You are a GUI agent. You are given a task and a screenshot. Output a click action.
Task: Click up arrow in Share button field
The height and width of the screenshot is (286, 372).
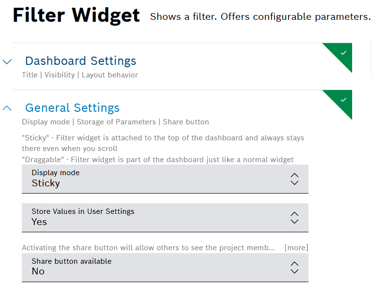(x=294, y=263)
